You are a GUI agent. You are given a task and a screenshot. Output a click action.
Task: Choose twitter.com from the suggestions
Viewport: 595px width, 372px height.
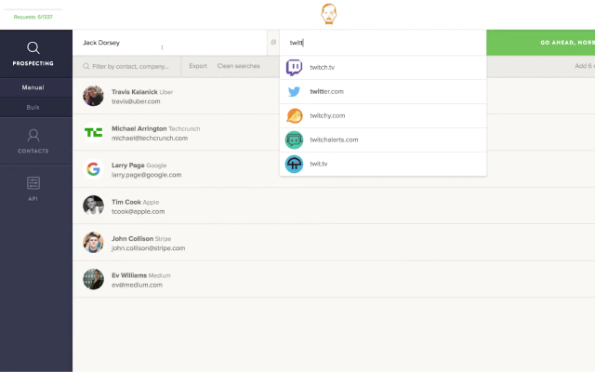coord(383,91)
